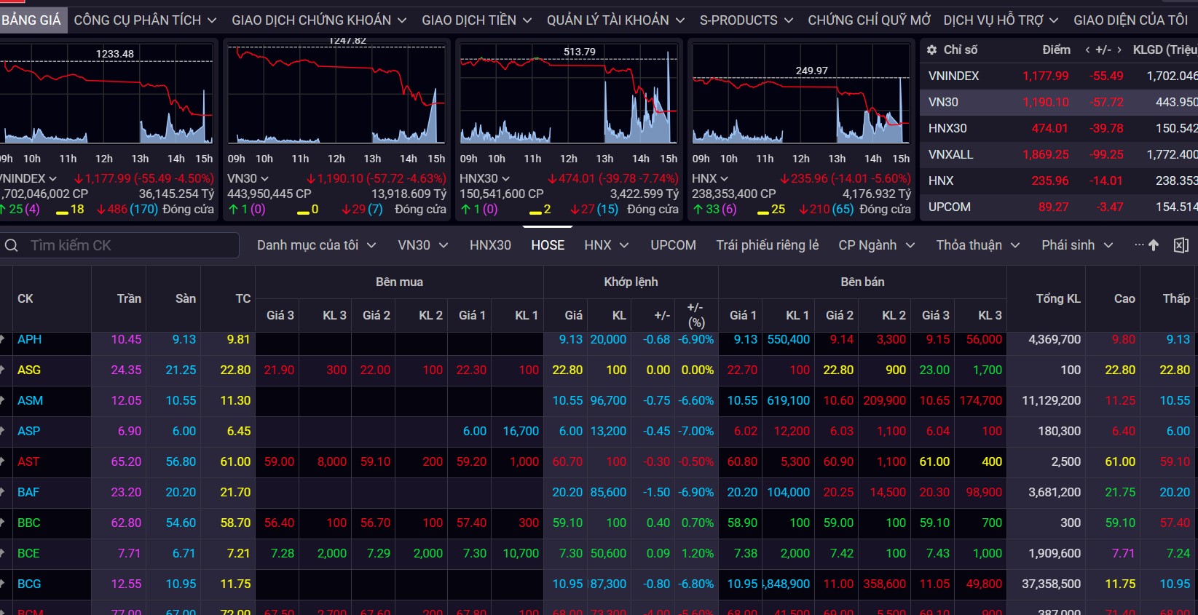The width and height of the screenshot is (1198, 615).
Task: Click BCG matched price 10.95
Action: click(x=567, y=584)
